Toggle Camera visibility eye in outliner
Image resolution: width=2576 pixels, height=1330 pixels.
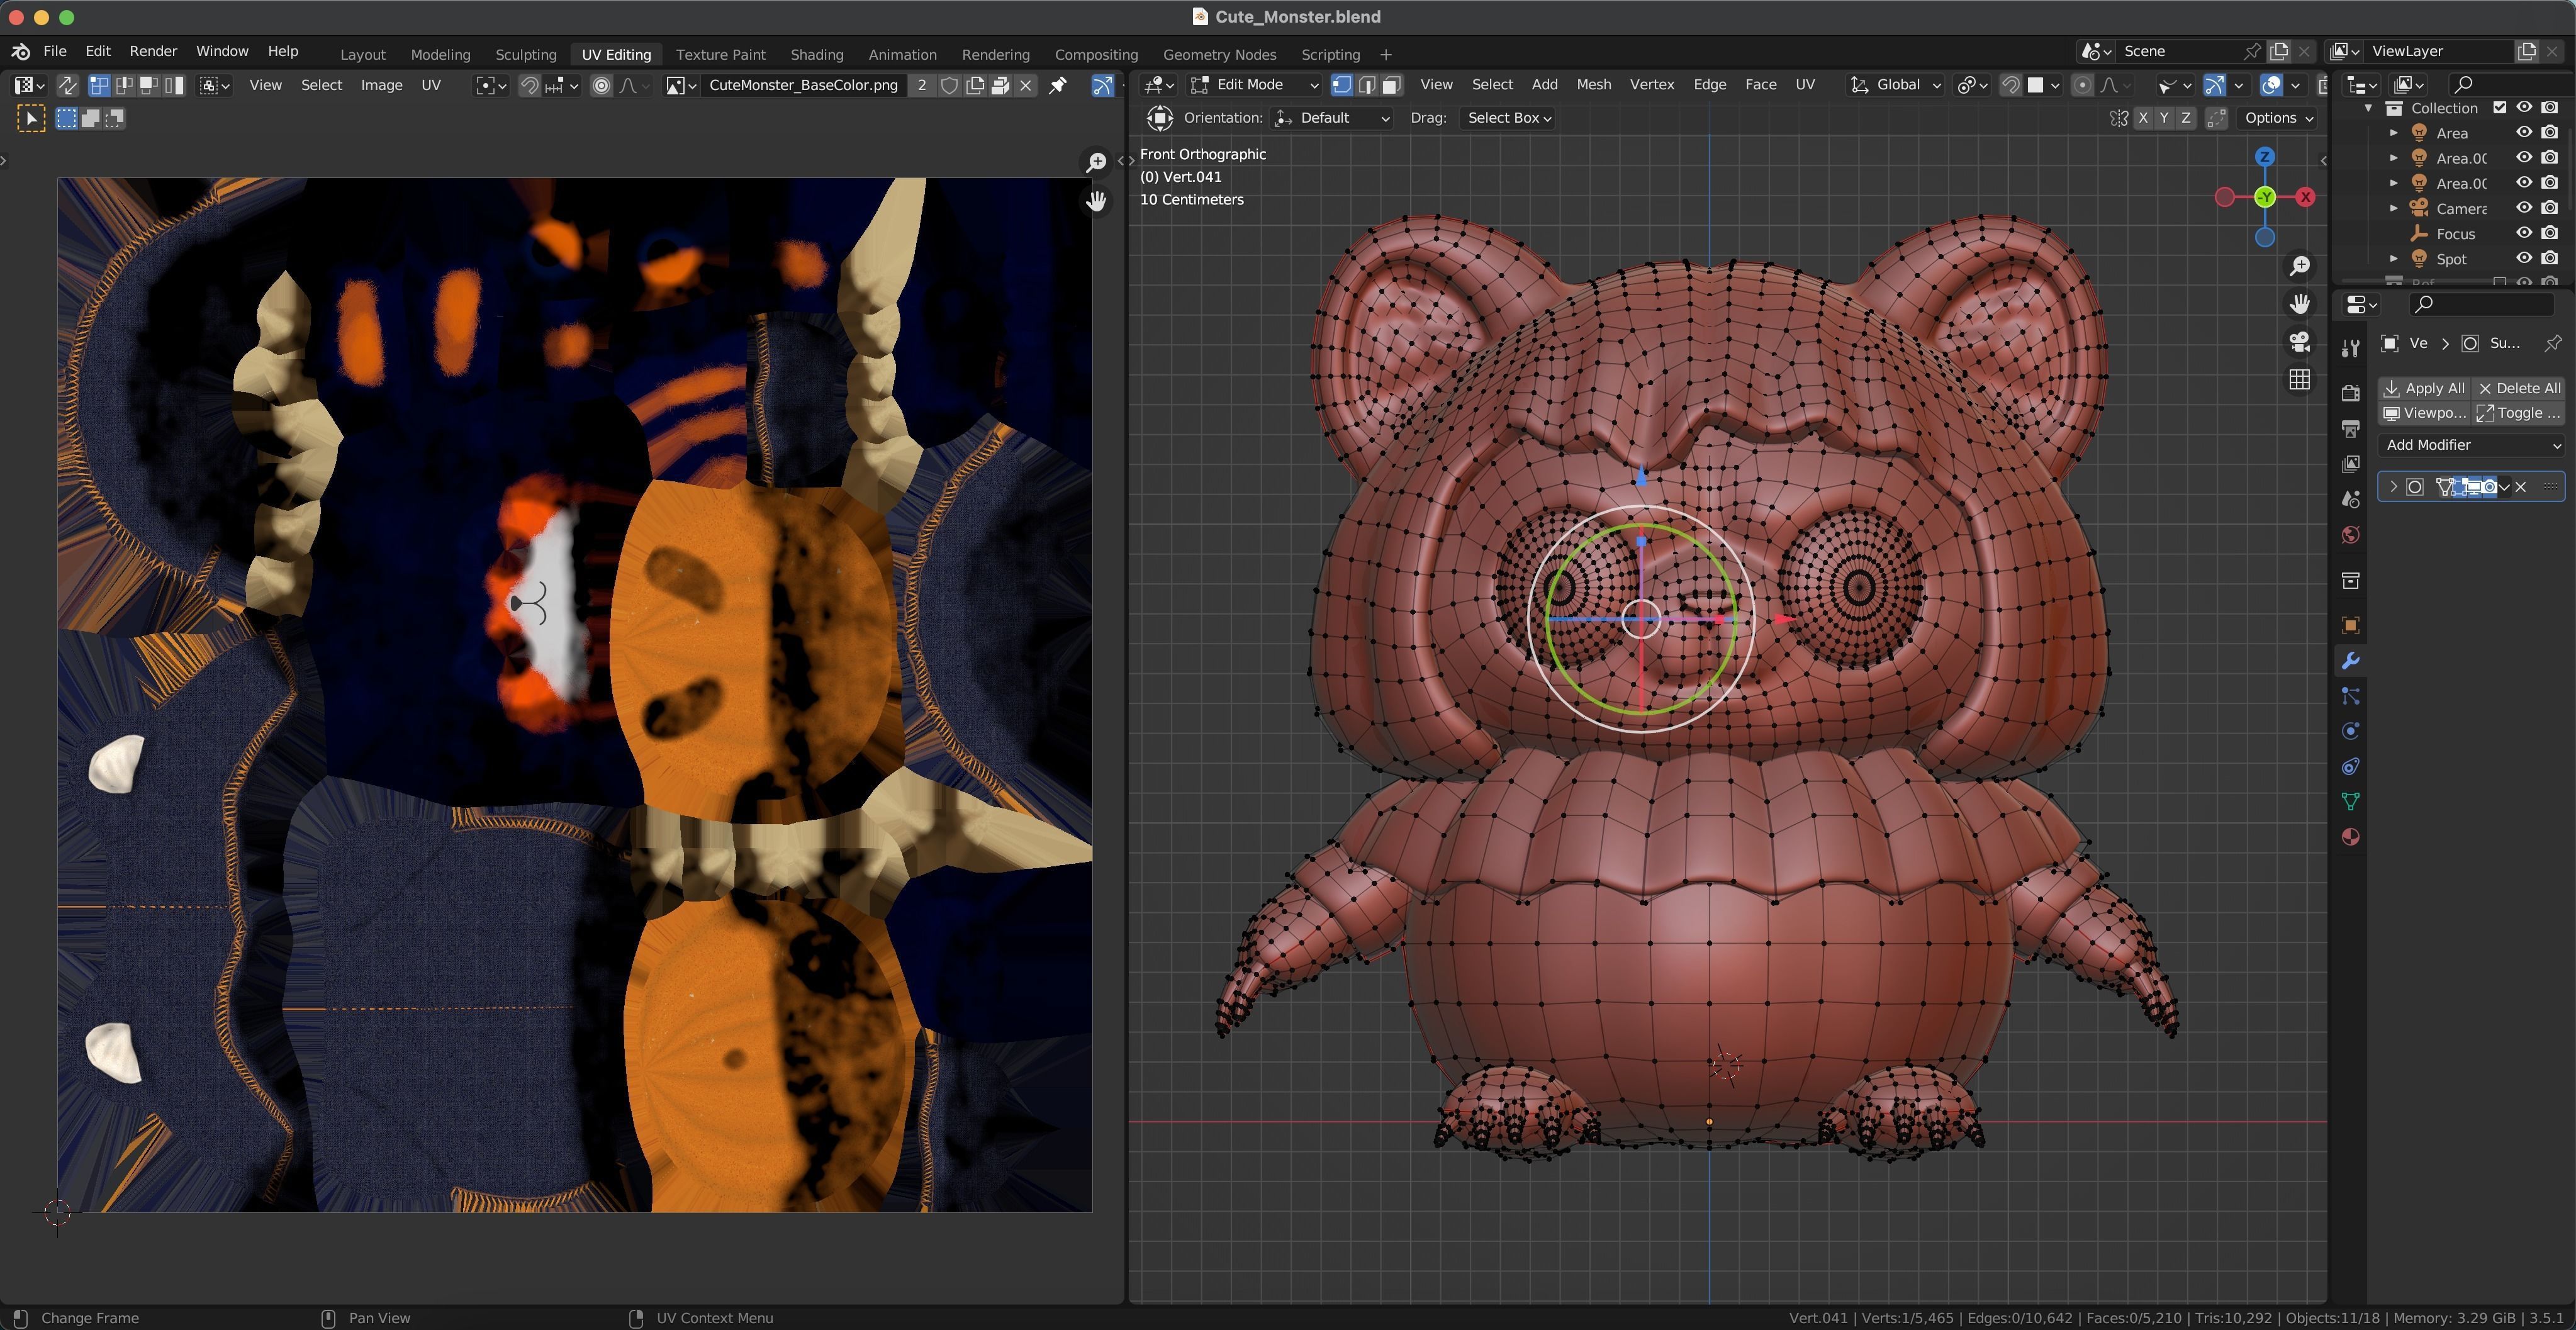point(2524,208)
